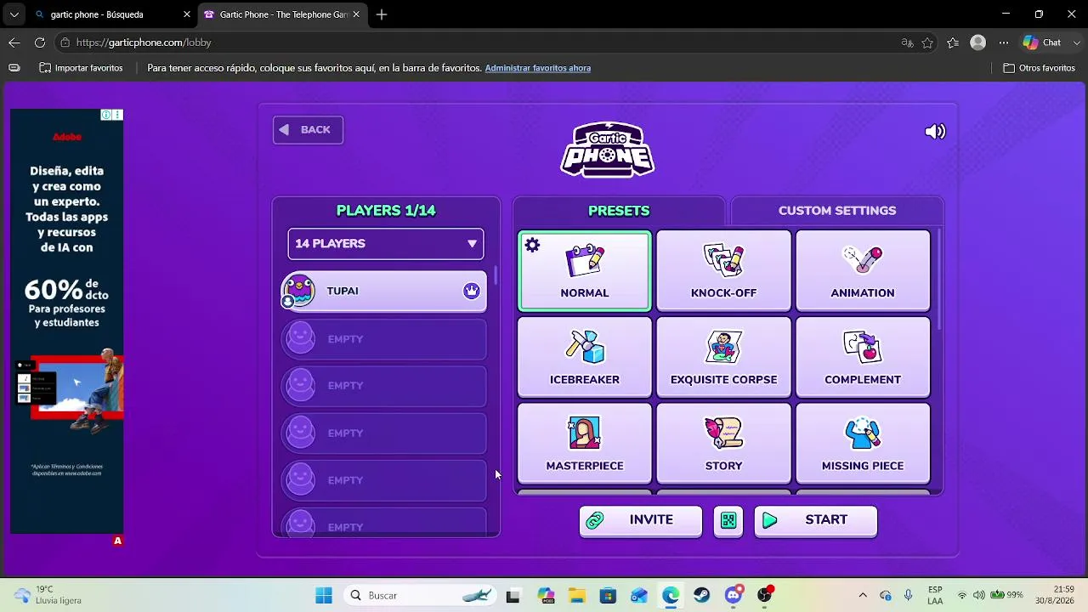Open the translate page icon
Image resolution: width=1088 pixels, height=612 pixels.
(x=907, y=42)
